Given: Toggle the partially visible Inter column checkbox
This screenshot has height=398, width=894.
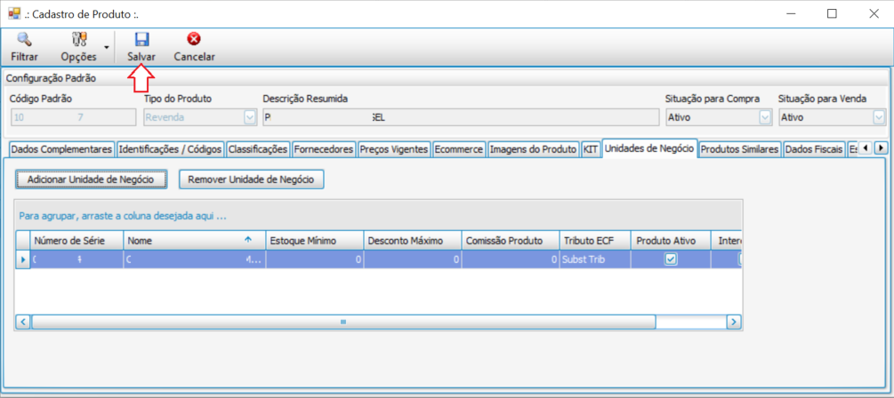Looking at the screenshot, I should click(x=739, y=259).
